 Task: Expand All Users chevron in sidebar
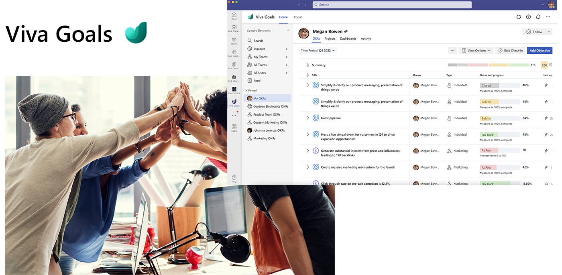click(x=287, y=73)
